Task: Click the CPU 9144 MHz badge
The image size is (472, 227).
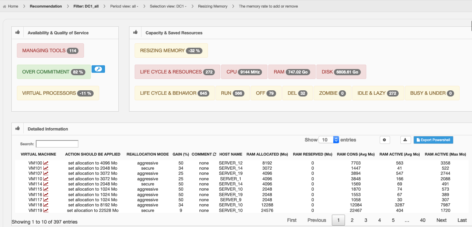Action: (244, 72)
